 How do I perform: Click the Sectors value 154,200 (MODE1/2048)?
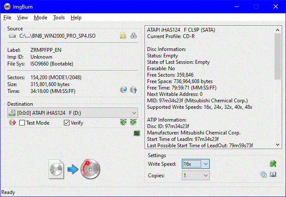coord(56,78)
